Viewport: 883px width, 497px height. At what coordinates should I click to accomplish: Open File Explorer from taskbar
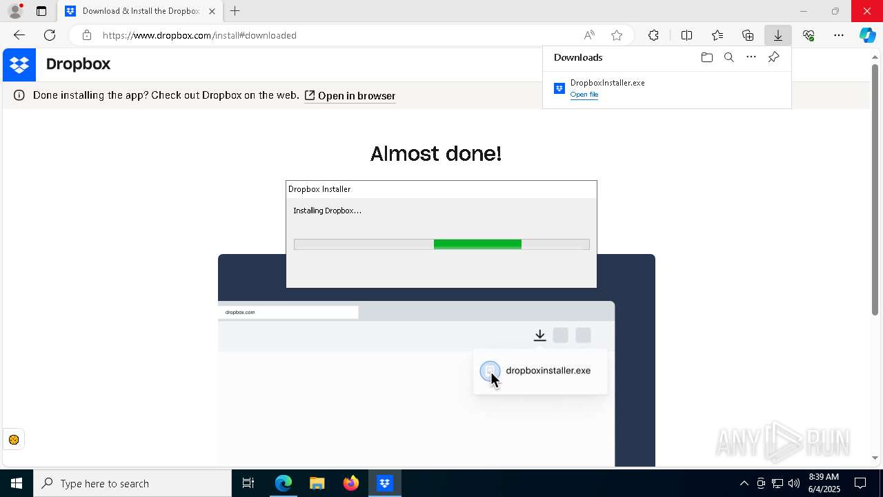(x=317, y=483)
